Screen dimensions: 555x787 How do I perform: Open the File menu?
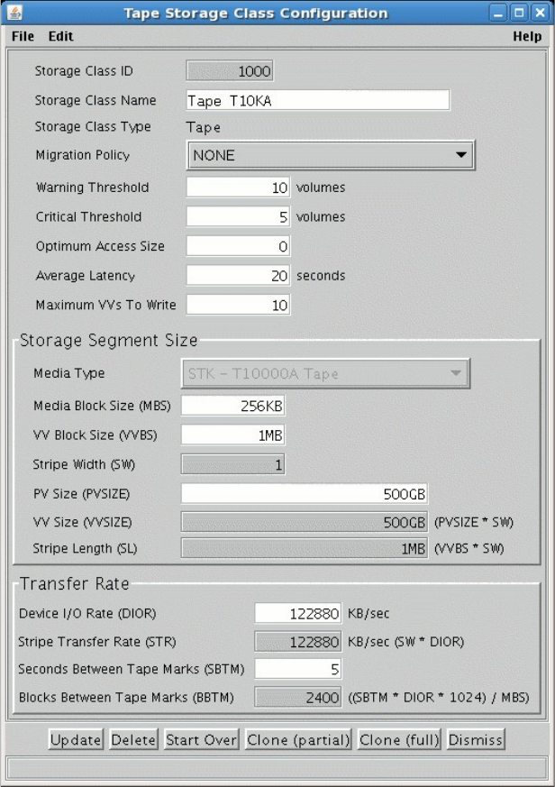(x=23, y=37)
